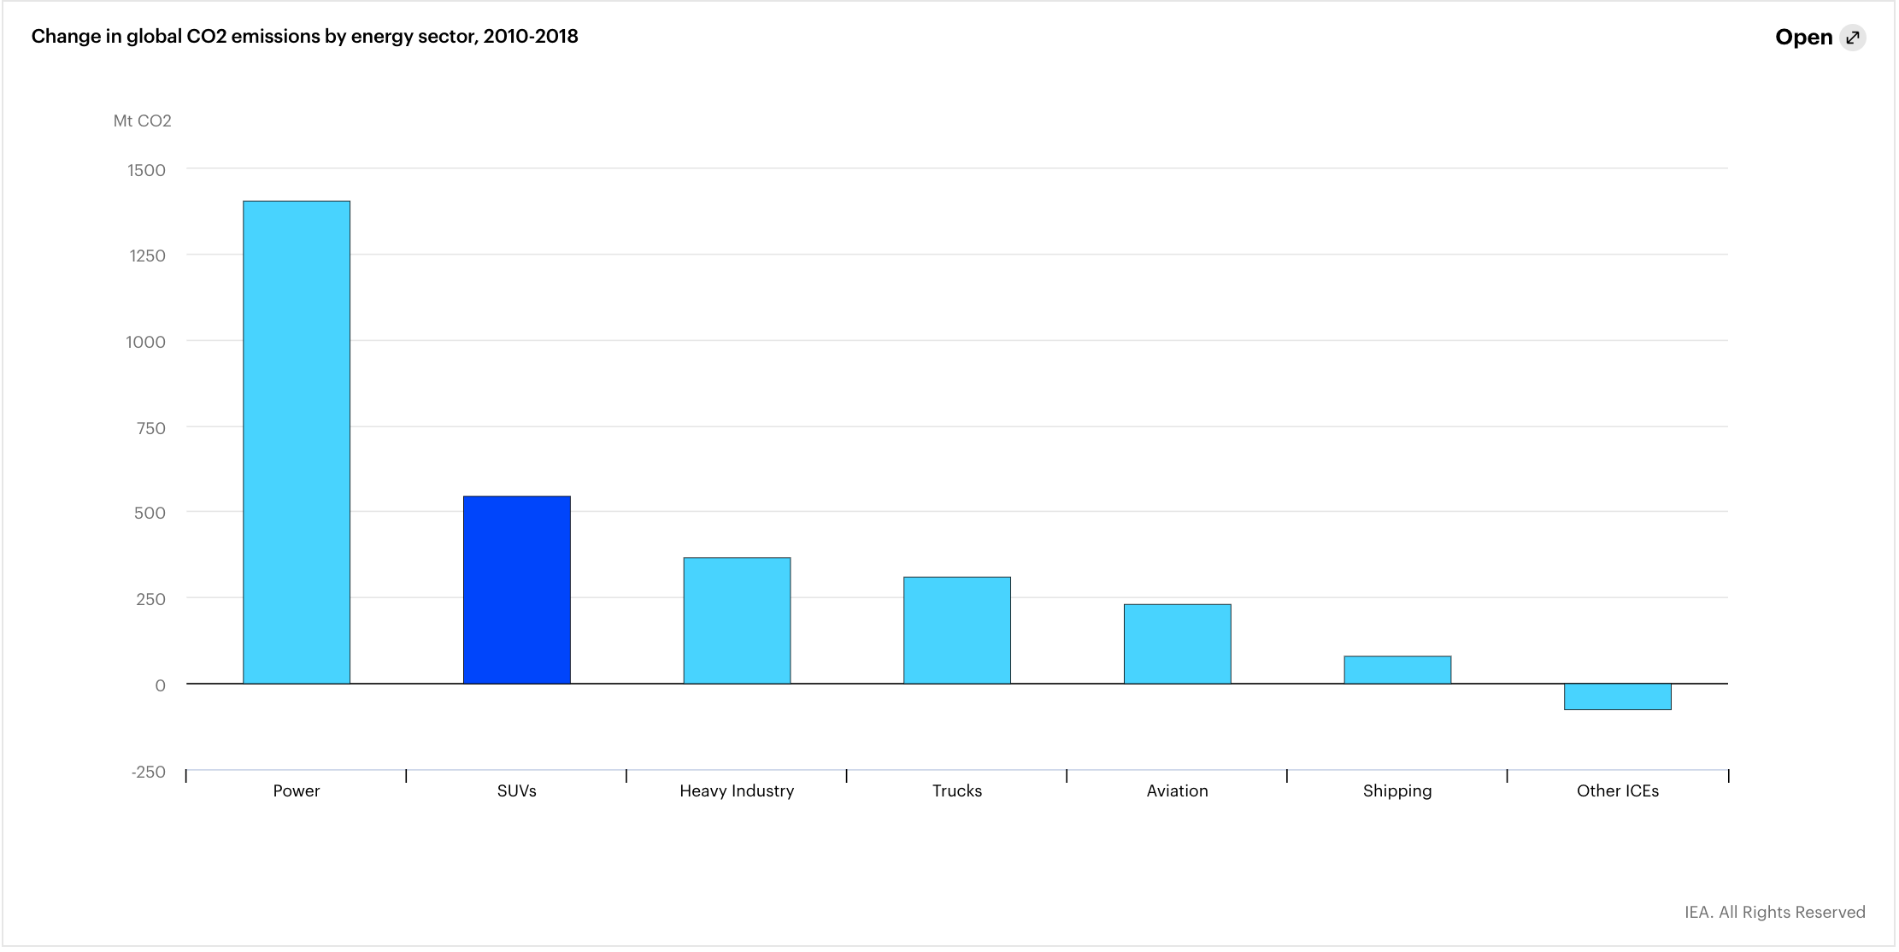
Task: Click the negative Other ICEs bar
Action: [1617, 696]
